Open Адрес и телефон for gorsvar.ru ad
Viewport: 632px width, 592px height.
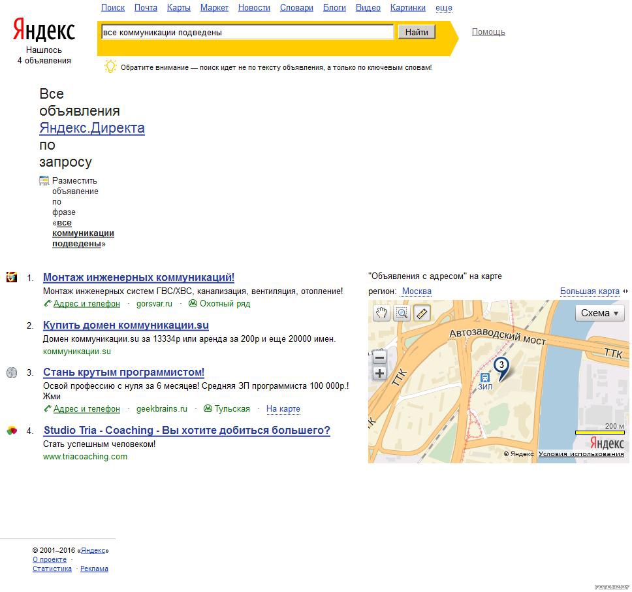point(87,304)
